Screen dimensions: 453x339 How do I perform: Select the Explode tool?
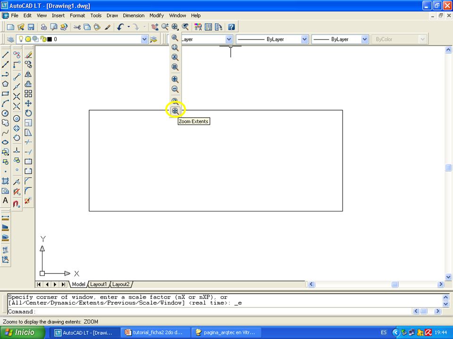click(28, 201)
